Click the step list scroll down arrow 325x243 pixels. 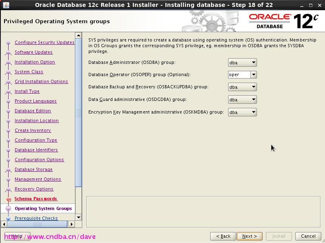79,217
